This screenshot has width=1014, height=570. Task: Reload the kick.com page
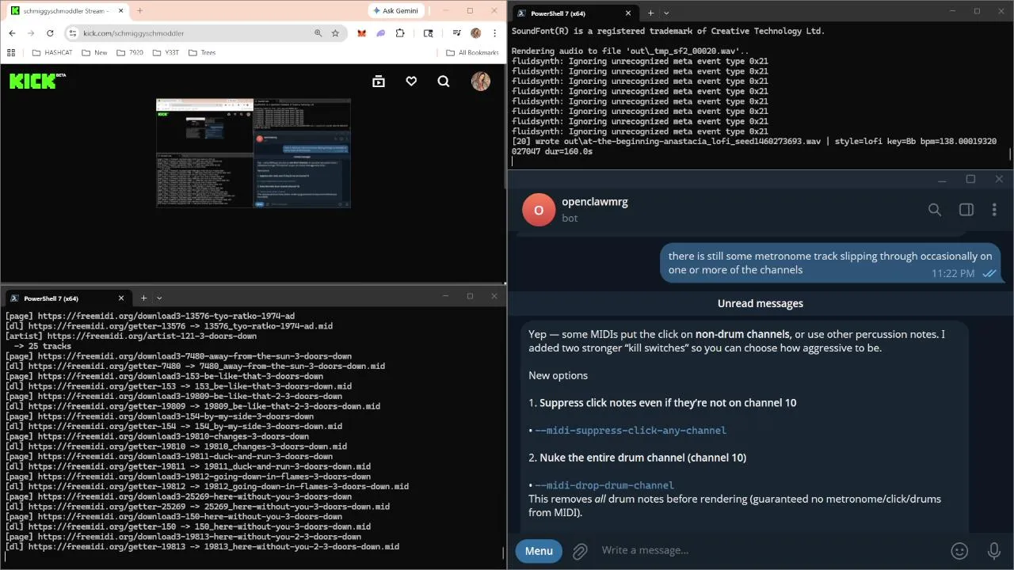point(50,33)
